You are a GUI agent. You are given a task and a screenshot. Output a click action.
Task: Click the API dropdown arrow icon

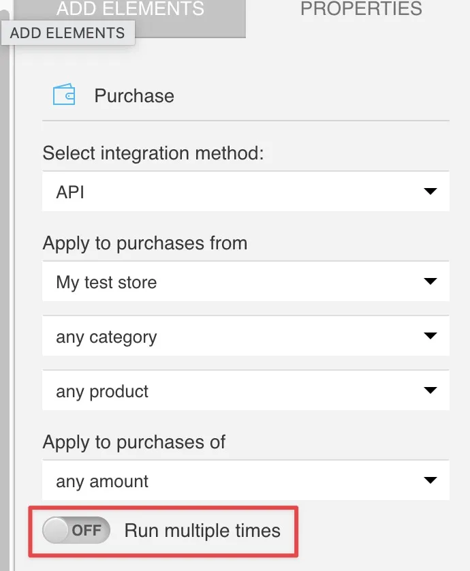click(x=430, y=191)
